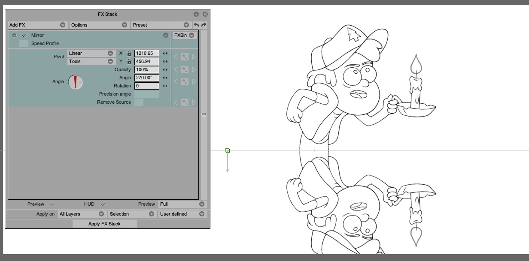
Task: Toggle the X pivot lock icon
Action: tap(129, 53)
